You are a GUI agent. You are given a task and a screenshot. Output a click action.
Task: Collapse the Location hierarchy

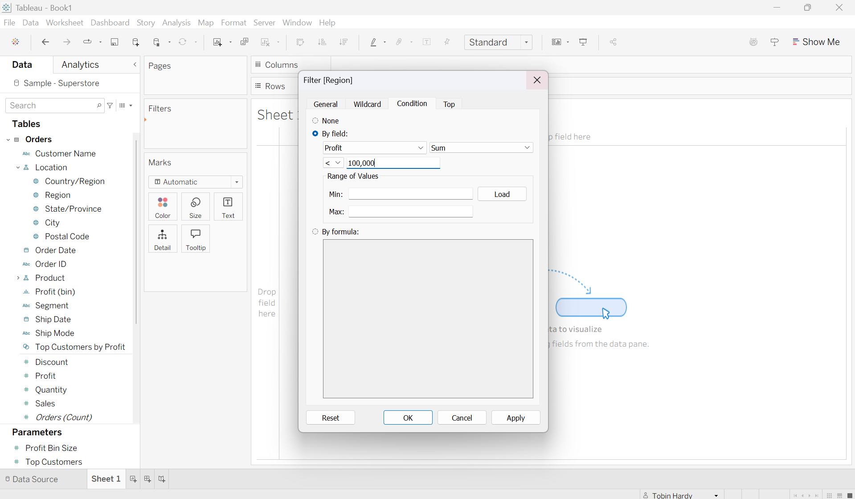[18, 168]
